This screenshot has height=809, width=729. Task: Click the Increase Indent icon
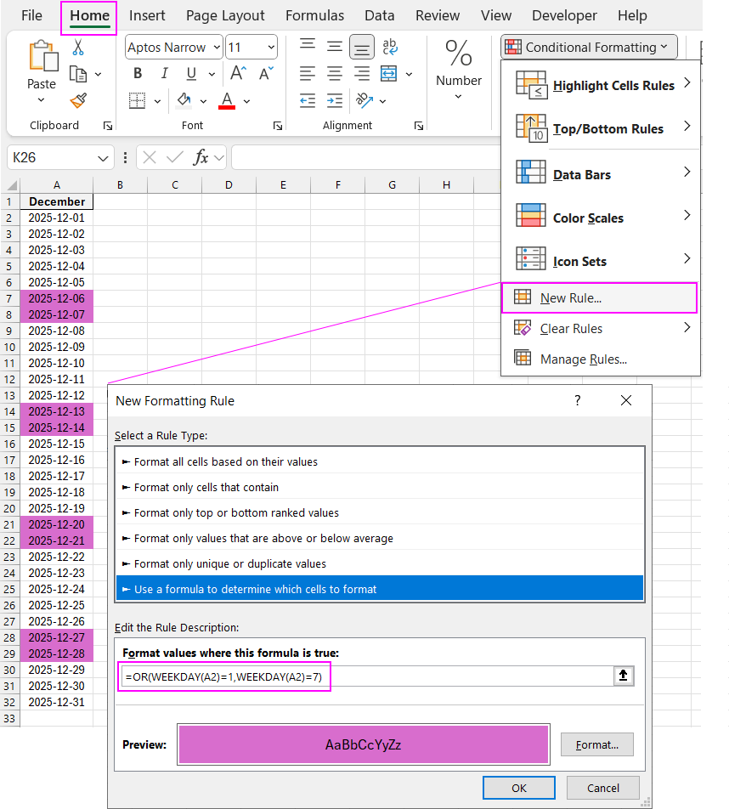(x=335, y=101)
